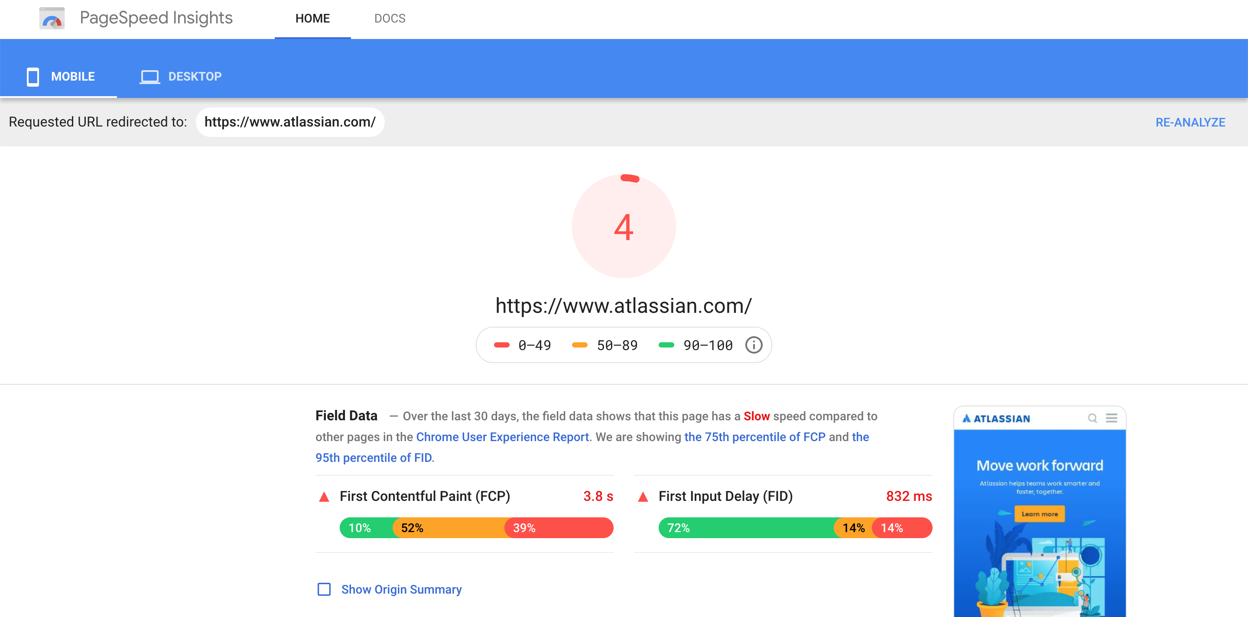Click the score legend info icon
This screenshot has width=1248, height=617.
(x=754, y=345)
